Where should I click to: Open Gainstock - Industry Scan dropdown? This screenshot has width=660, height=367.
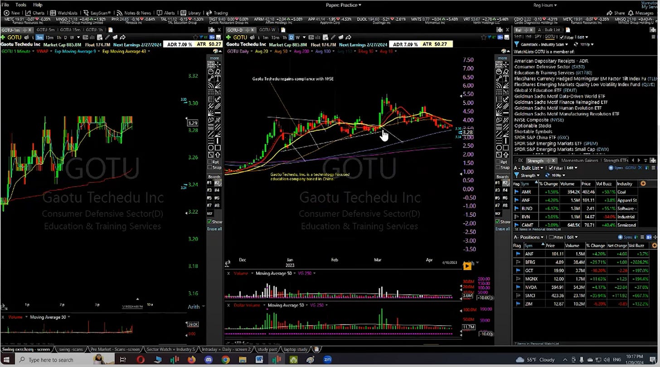click(x=544, y=44)
